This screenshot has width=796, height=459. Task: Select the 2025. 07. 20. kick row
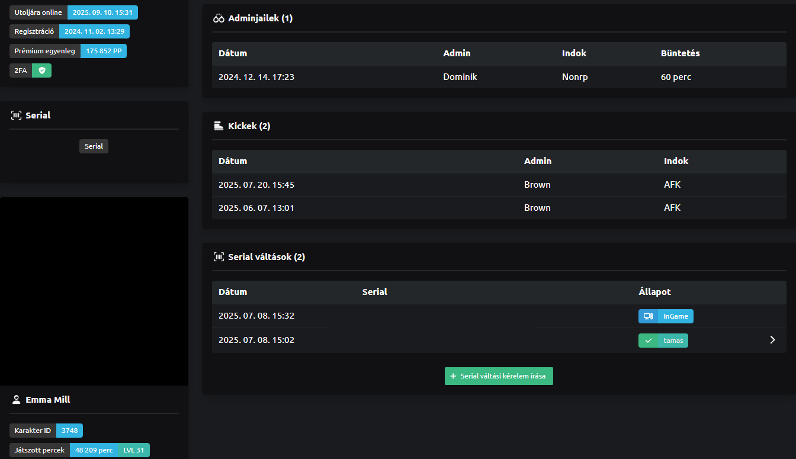click(x=499, y=185)
